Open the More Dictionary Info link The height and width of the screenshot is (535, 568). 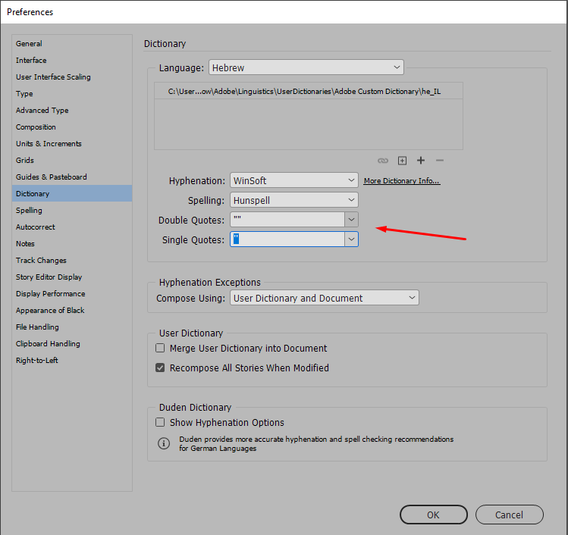[402, 180]
